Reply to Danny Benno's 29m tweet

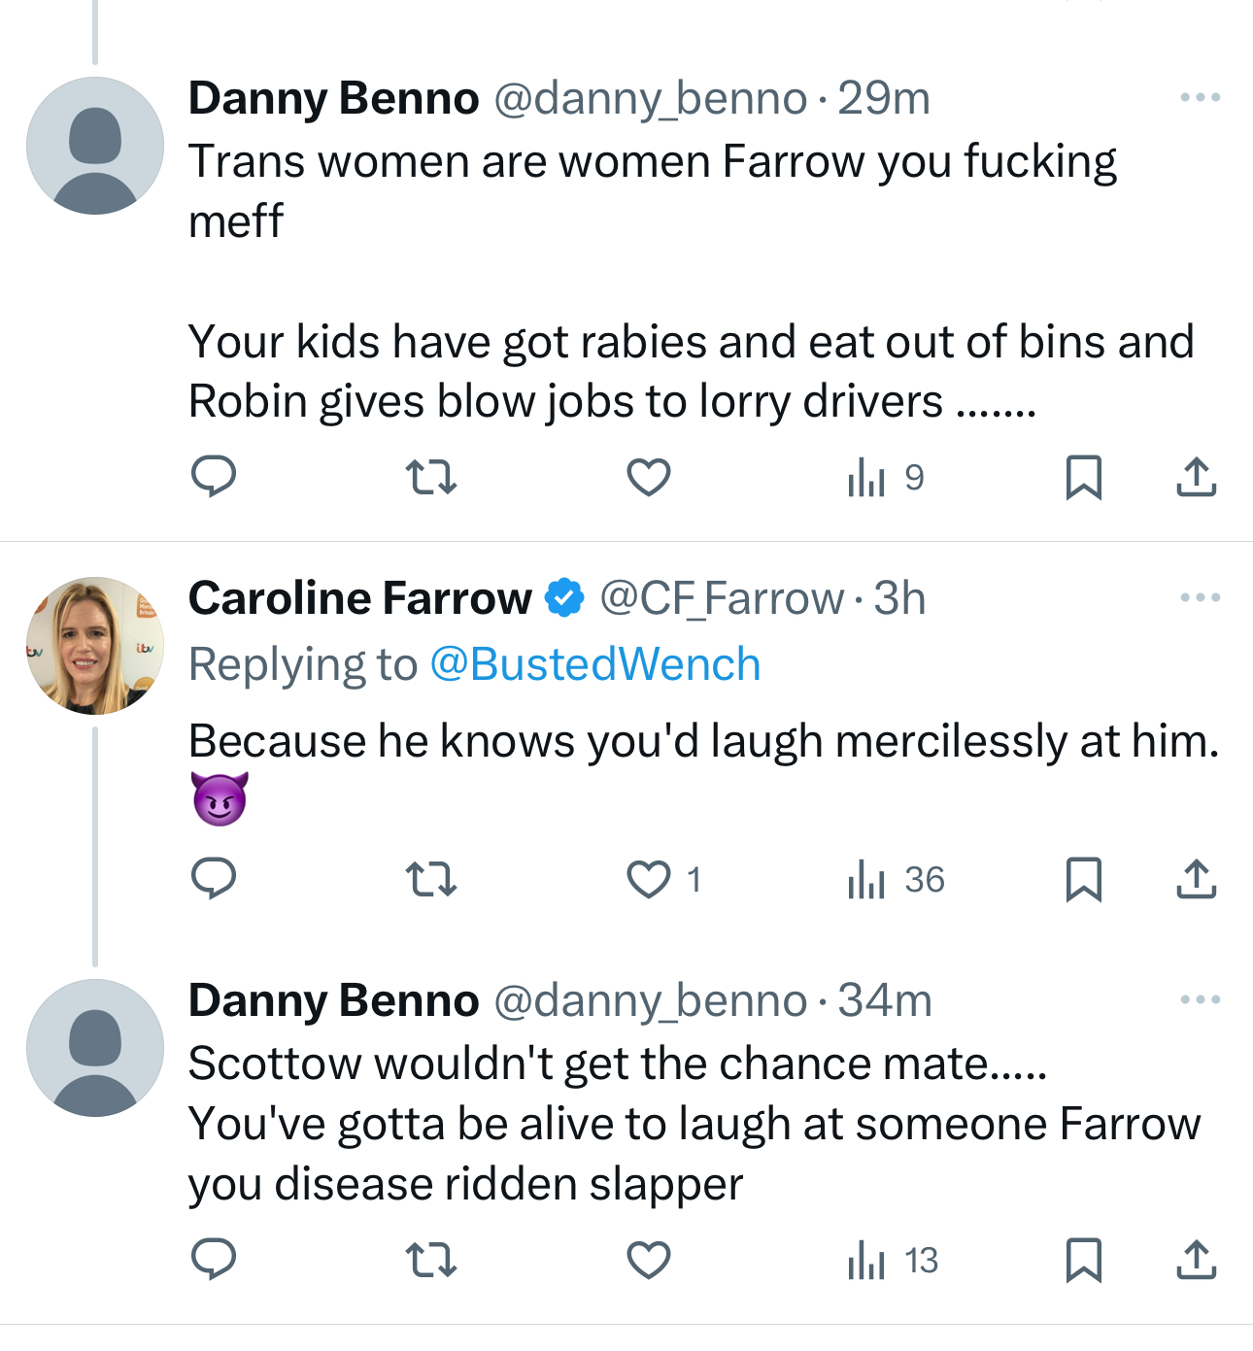(x=214, y=477)
